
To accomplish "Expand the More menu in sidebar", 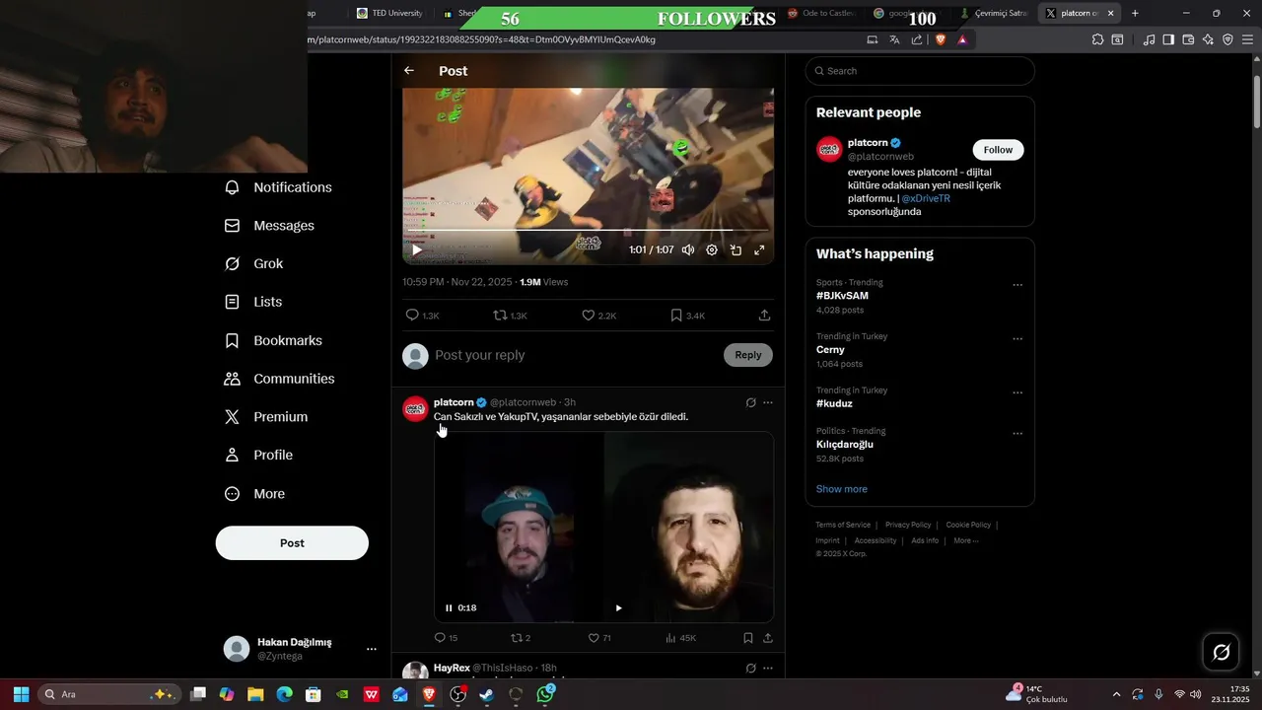I will [255, 494].
